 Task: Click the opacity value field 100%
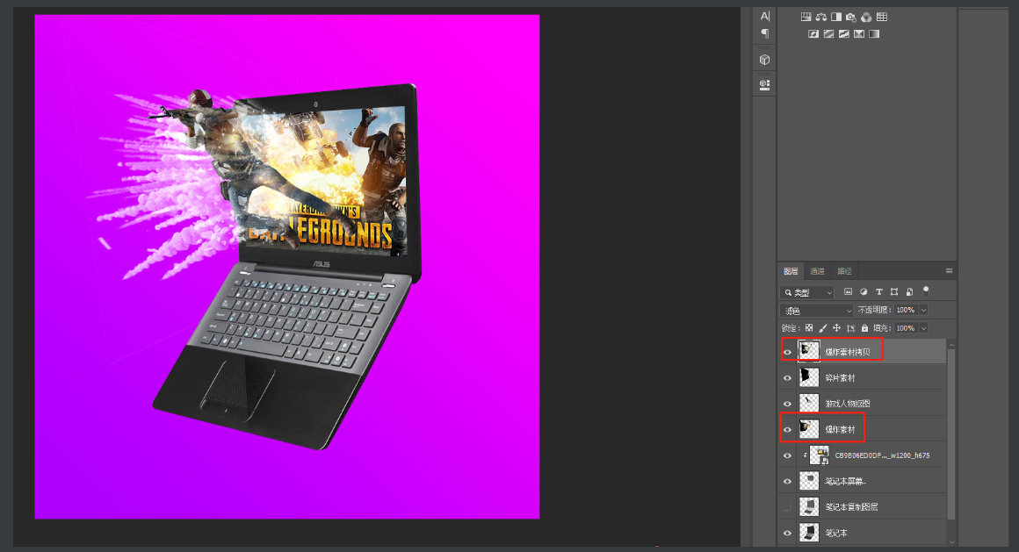[906, 310]
